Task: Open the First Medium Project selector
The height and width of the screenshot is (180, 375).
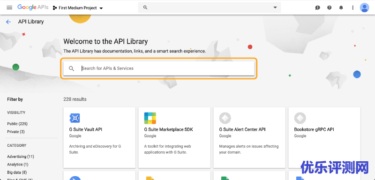Action: click(78, 8)
